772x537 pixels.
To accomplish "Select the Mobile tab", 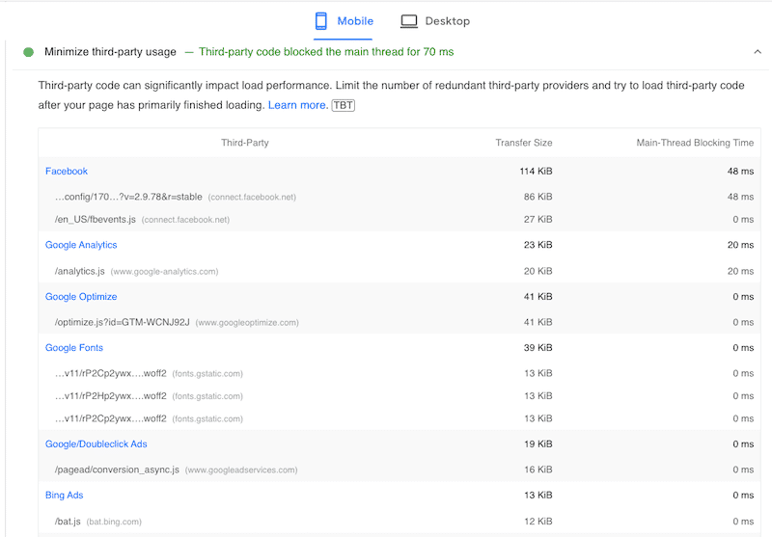I will (x=345, y=21).
